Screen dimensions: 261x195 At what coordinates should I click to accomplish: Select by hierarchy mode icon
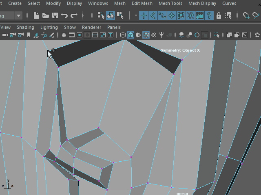coord(101,16)
